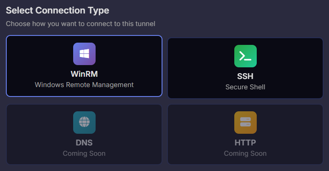Click the 'Select Connection Type' heading
The width and height of the screenshot is (329, 171).
coord(57,10)
